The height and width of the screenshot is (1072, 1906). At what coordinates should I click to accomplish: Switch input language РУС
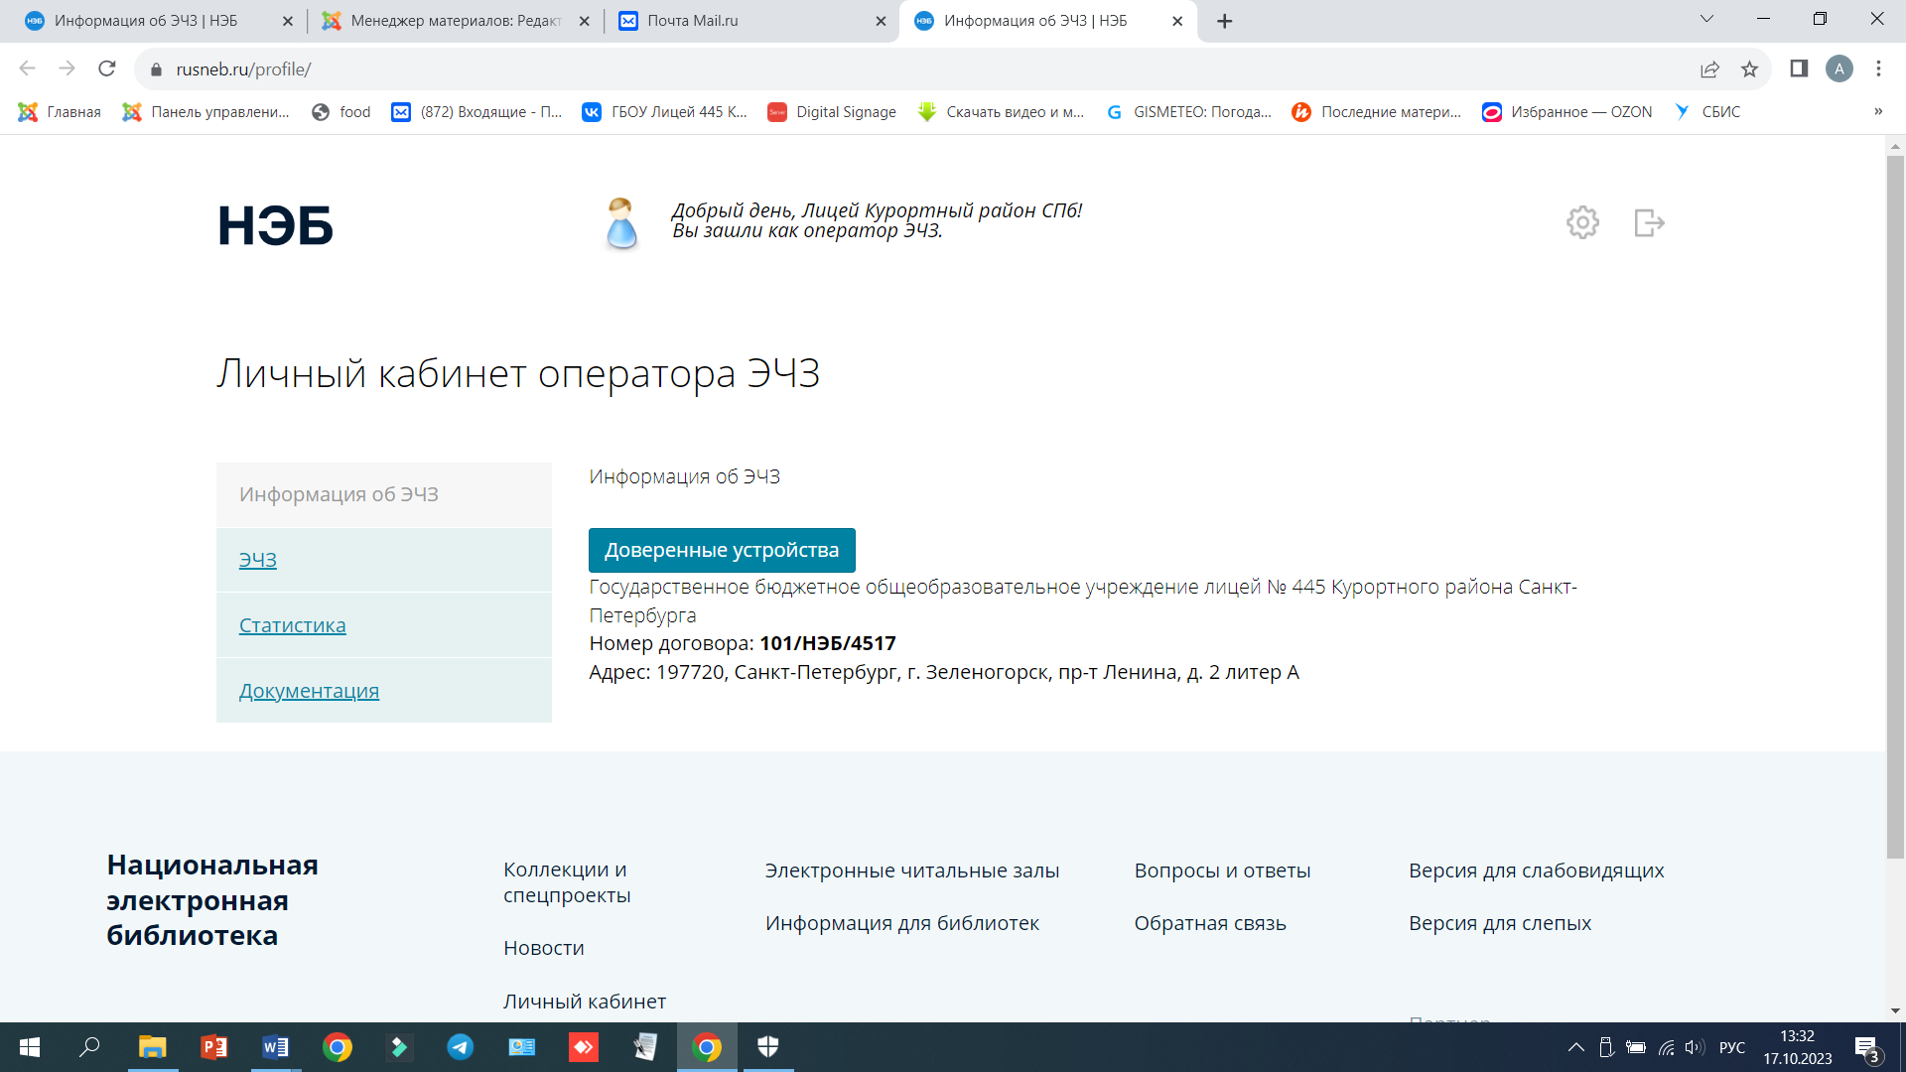(1731, 1047)
